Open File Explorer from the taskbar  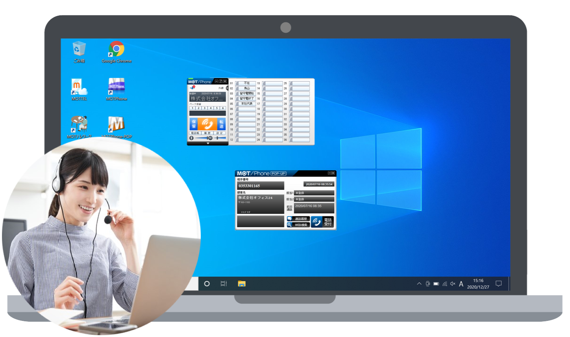pyautogui.click(x=242, y=284)
